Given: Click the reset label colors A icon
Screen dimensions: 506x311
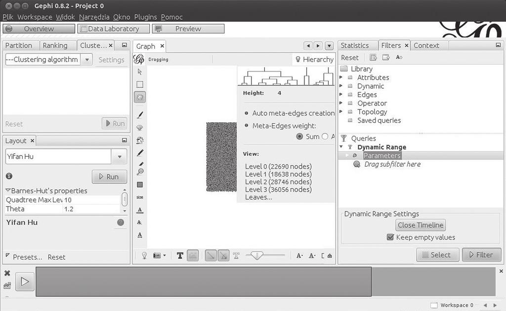Looking at the screenshot, I should click(140, 210).
